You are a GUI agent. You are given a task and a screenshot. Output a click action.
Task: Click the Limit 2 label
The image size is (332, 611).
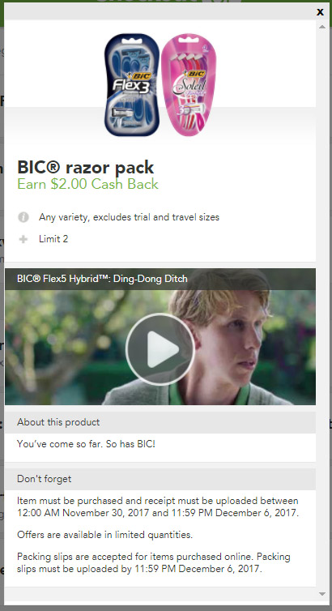[53, 239]
